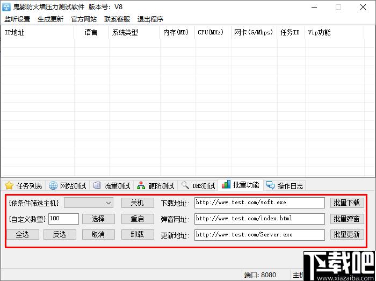
Task: Focus the 弹窗网址 URL field
Action: (x=259, y=219)
